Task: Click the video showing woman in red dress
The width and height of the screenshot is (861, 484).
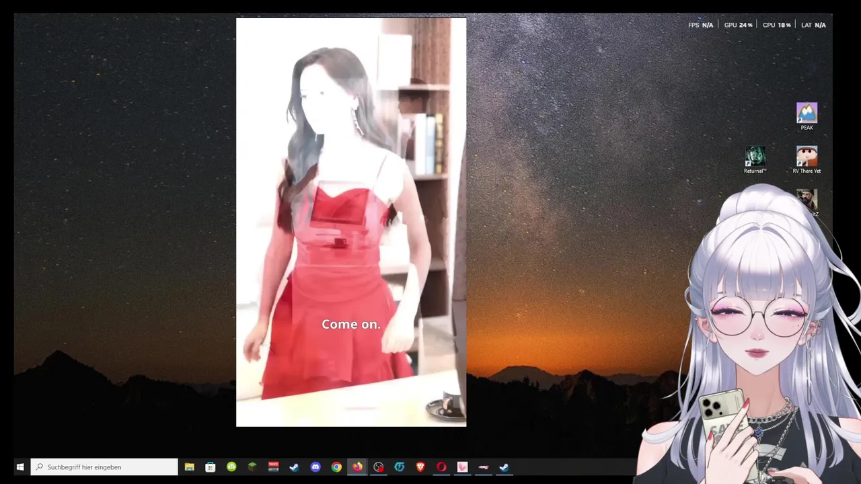Action: click(351, 223)
